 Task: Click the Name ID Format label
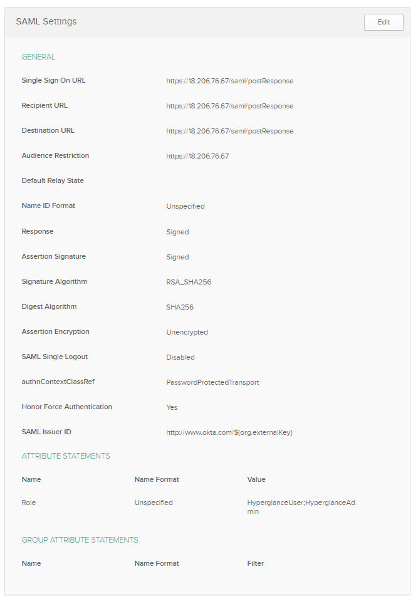pyautogui.click(x=48, y=206)
